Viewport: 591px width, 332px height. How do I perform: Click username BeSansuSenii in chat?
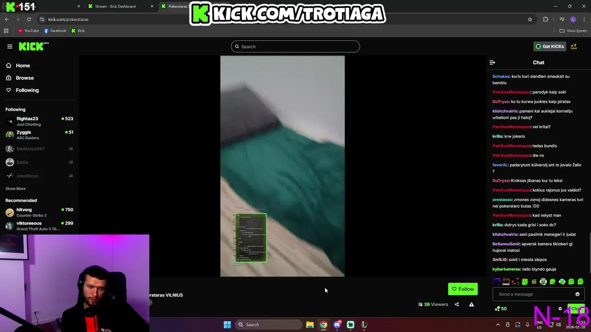[x=506, y=244]
